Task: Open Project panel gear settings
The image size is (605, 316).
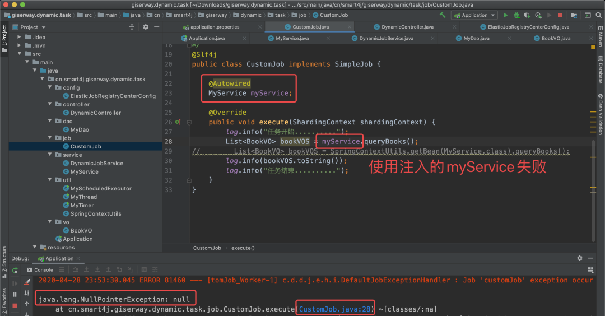Action: tap(146, 27)
